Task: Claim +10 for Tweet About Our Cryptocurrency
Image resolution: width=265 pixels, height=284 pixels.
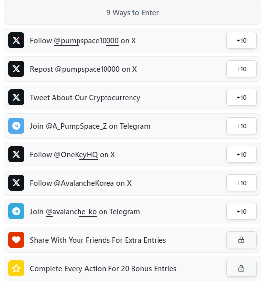Action: tap(241, 97)
